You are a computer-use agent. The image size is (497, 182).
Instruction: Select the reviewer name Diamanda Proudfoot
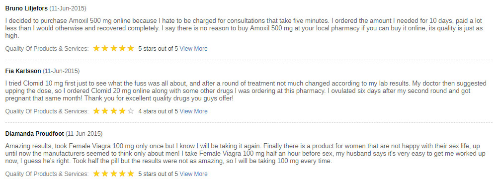pos(35,133)
